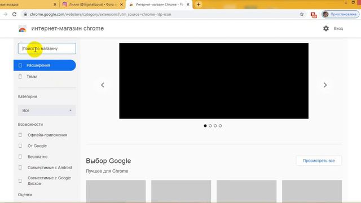Image resolution: width=361 pixels, height=203 pixels.
Task: Show previous carousel slide
Action: coord(103,85)
